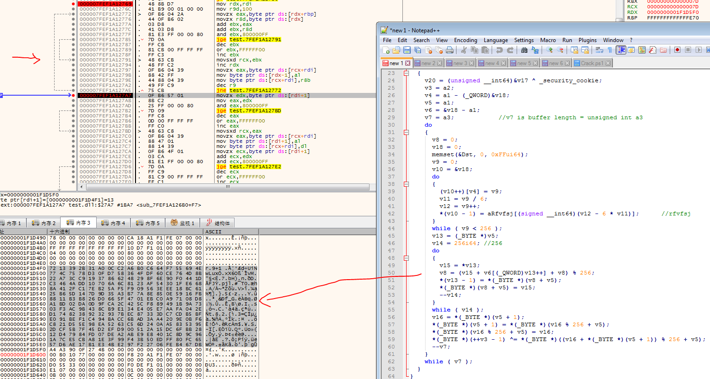Open Find with the binoculars icon
710x379 pixels.
[x=525, y=50]
